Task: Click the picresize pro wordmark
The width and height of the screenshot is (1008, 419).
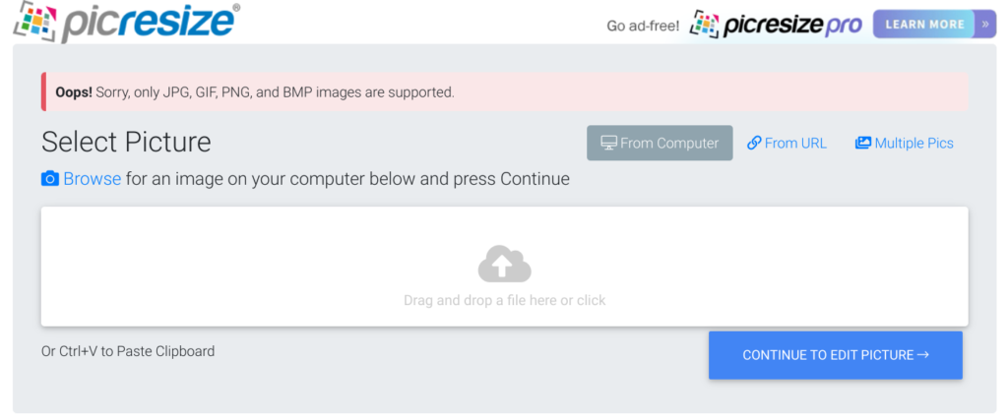Action: [792, 25]
